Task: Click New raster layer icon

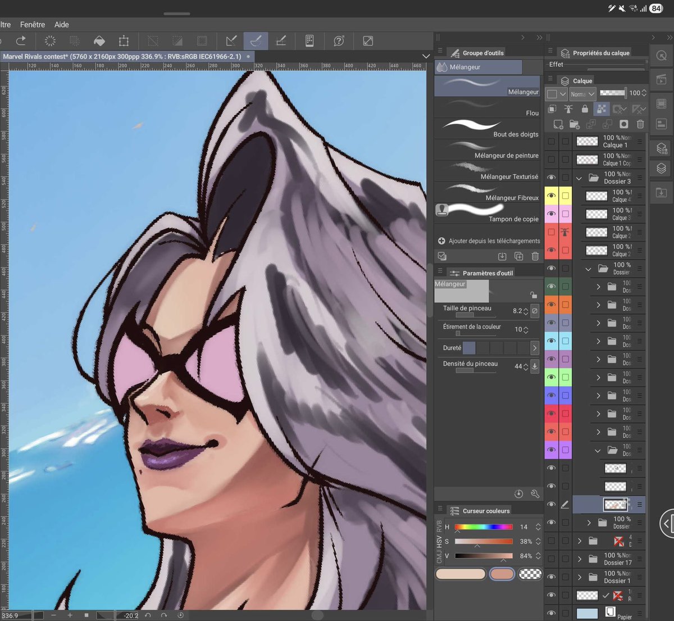Action: (558, 124)
